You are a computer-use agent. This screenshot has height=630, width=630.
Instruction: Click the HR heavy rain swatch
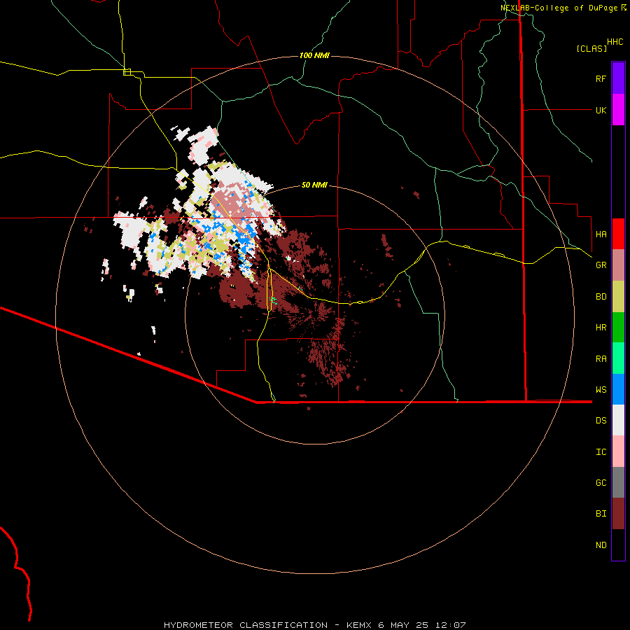618,328
